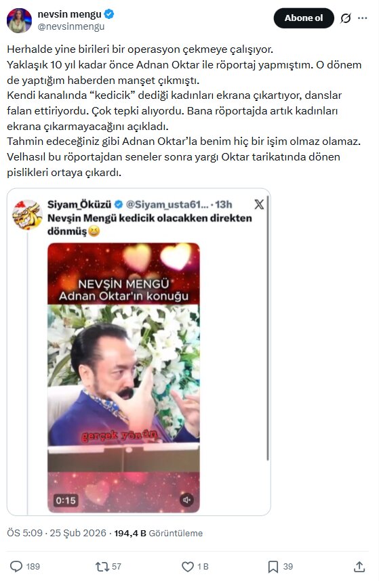Click the Grok icon beside Abone ol
The width and height of the screenshot is (379, 581).
(x=346, y=18)
